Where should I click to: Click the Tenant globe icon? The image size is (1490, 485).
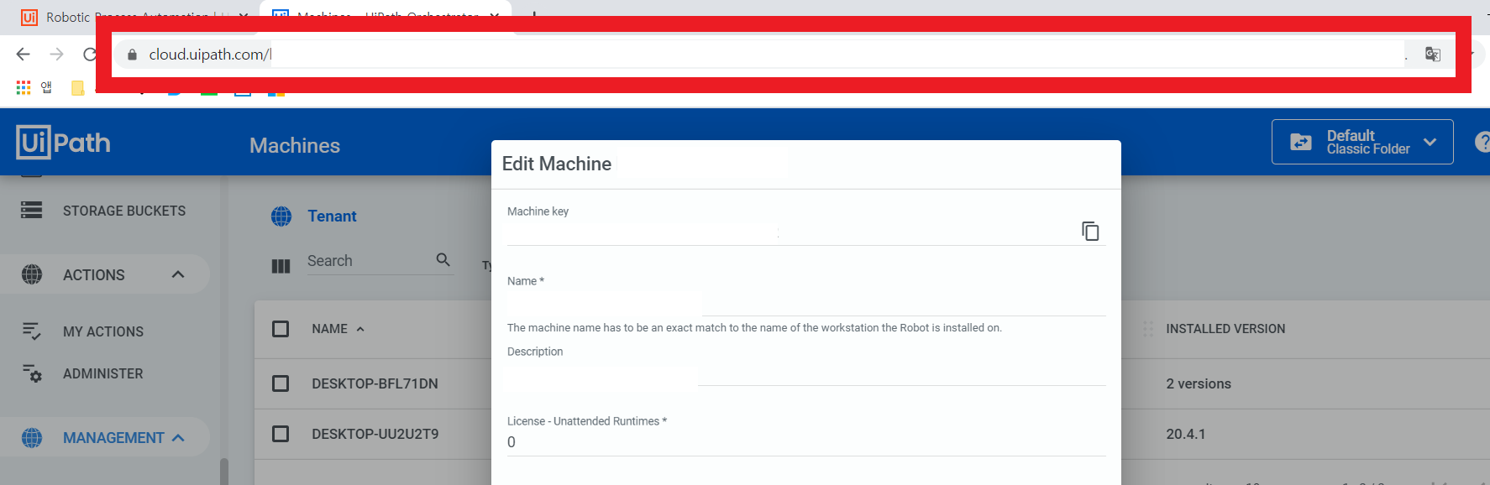pyautogui.click(x=281, y=216)
